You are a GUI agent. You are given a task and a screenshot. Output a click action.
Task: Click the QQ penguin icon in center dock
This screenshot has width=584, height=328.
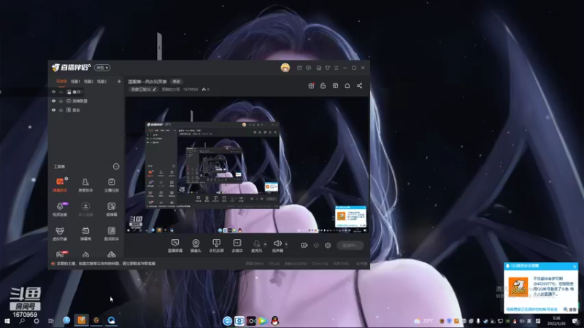(275, 321)
